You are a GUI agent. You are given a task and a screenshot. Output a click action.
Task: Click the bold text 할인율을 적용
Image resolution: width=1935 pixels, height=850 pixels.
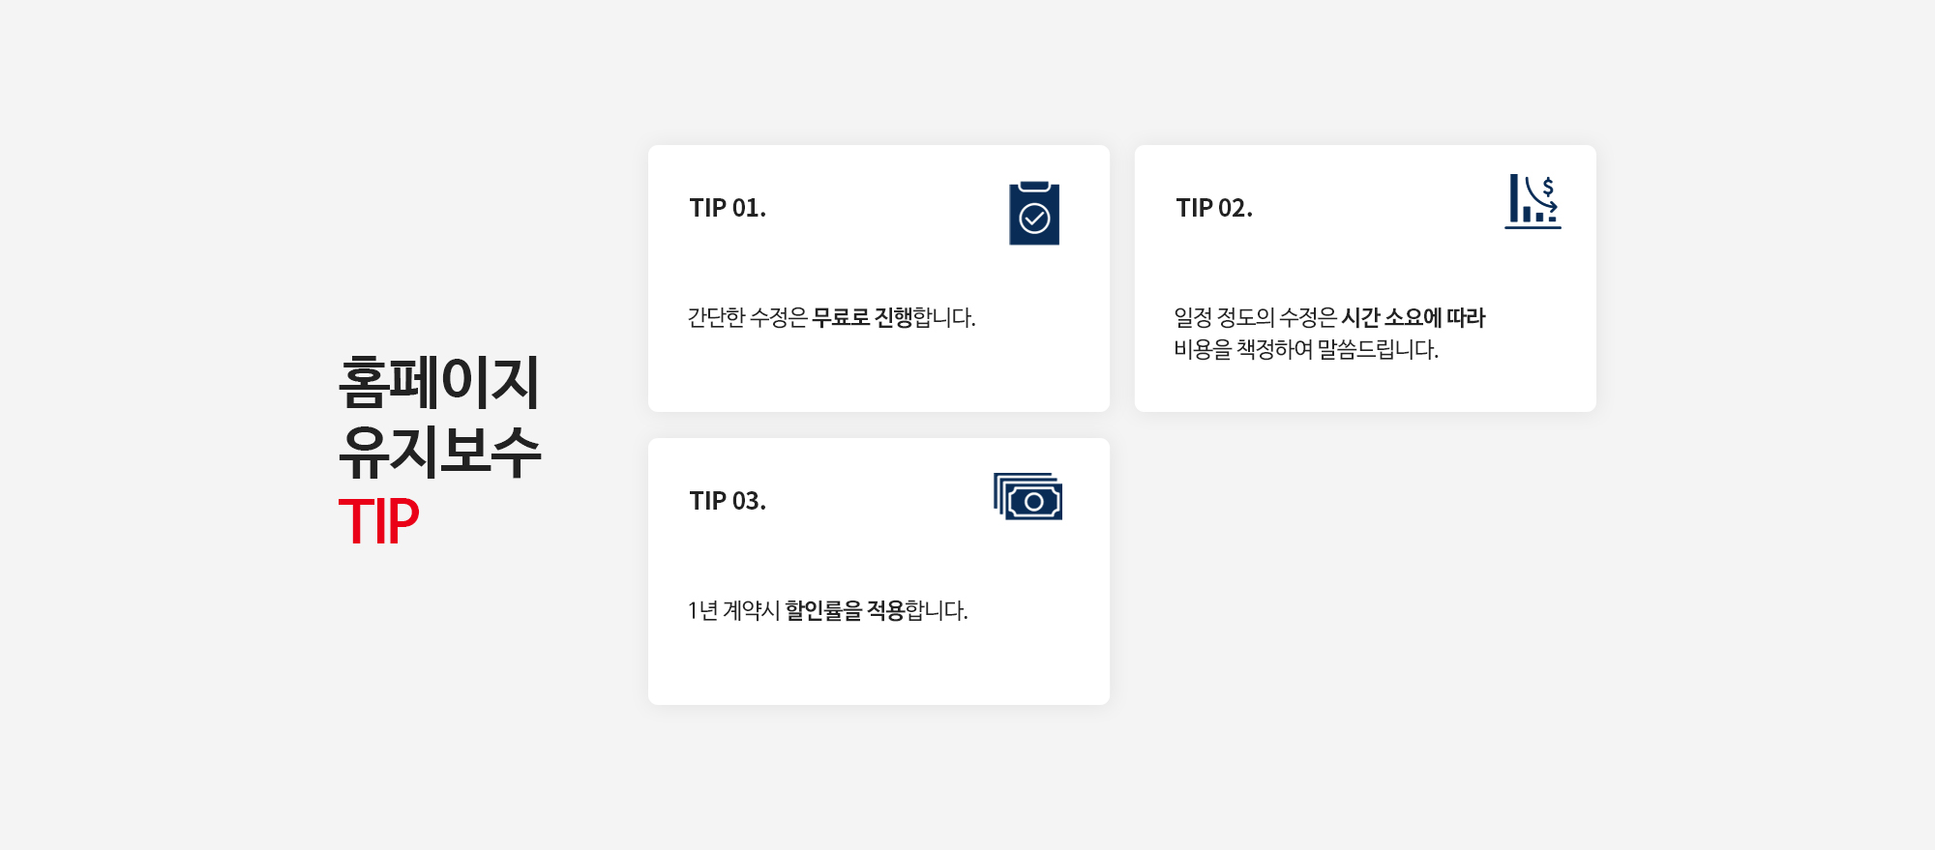coord(844,610)
